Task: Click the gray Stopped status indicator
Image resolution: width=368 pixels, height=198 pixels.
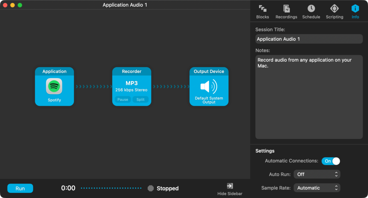Action: [151, 188]
